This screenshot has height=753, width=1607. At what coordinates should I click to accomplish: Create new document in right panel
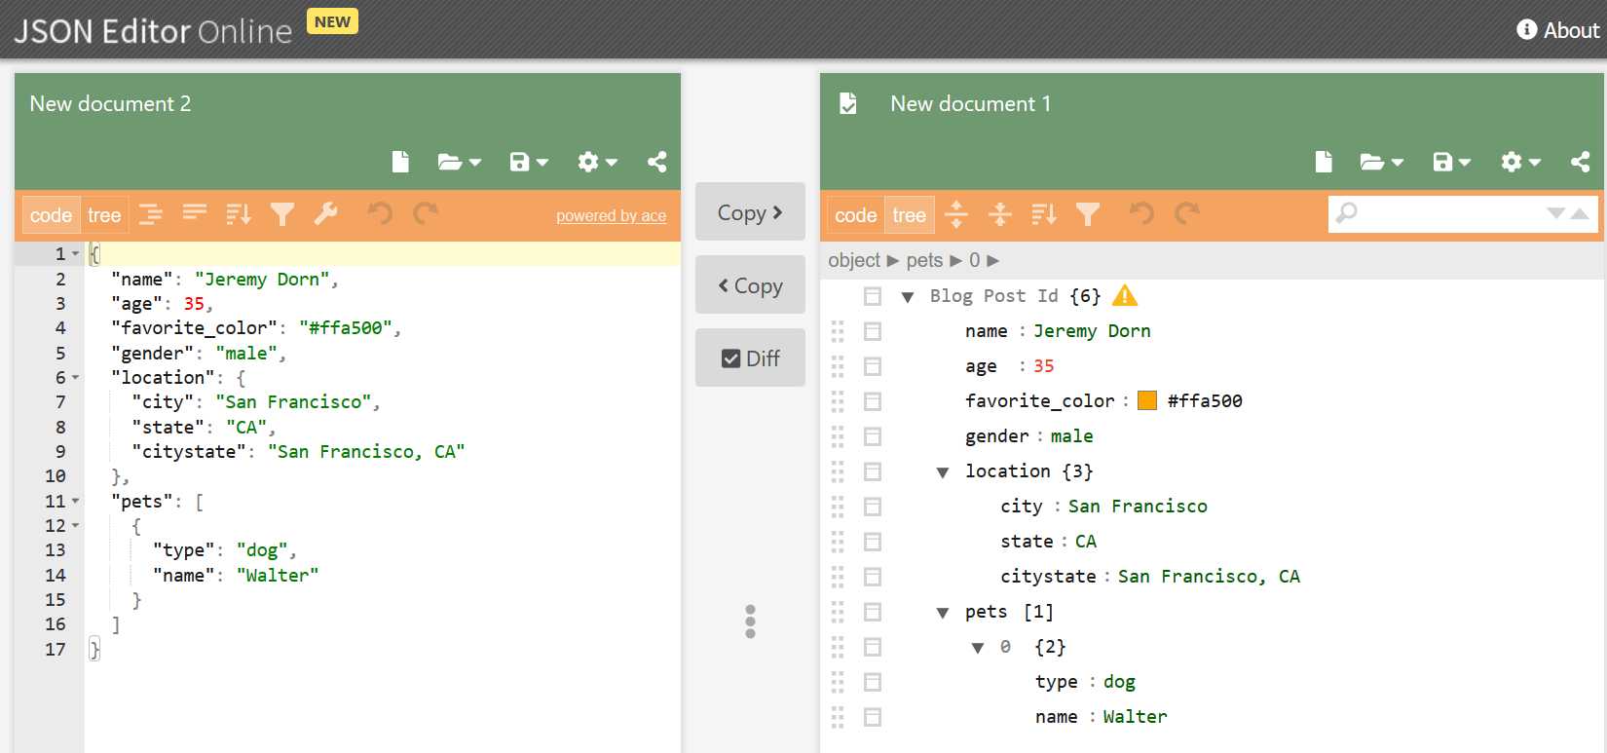tap(1324, 162)
